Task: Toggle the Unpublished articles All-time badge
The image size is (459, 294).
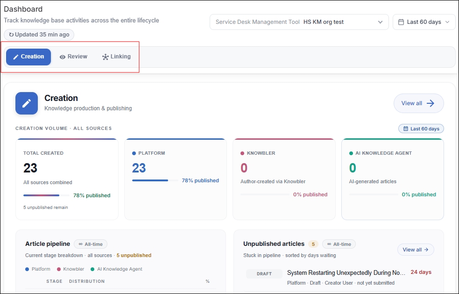Action: point(339,244)
